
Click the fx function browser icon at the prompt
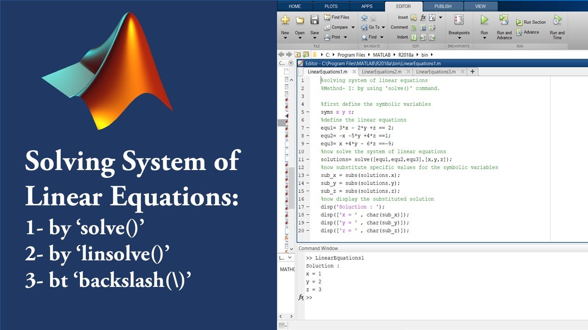tap(301, 297)
